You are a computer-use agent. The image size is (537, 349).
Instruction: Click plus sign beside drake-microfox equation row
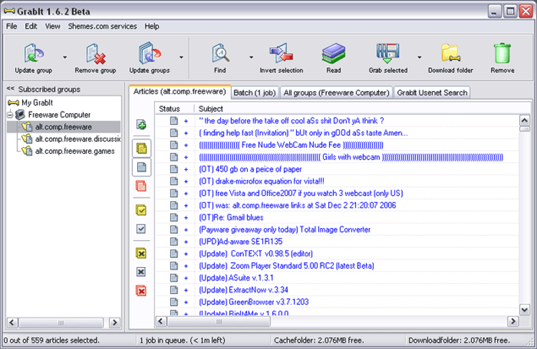(186, 181)
